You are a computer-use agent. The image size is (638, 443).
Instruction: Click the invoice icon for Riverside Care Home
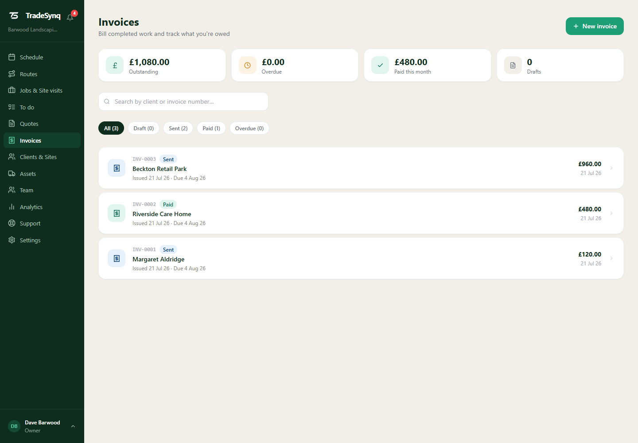117,213
